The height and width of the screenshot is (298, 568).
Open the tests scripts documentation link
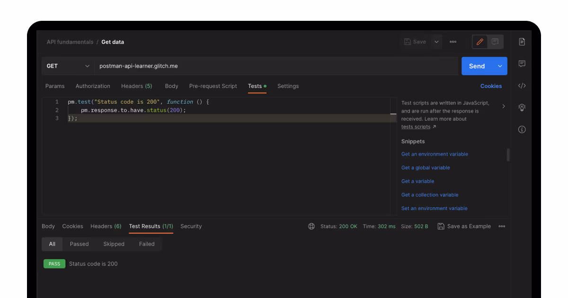(x=416, y=127)
